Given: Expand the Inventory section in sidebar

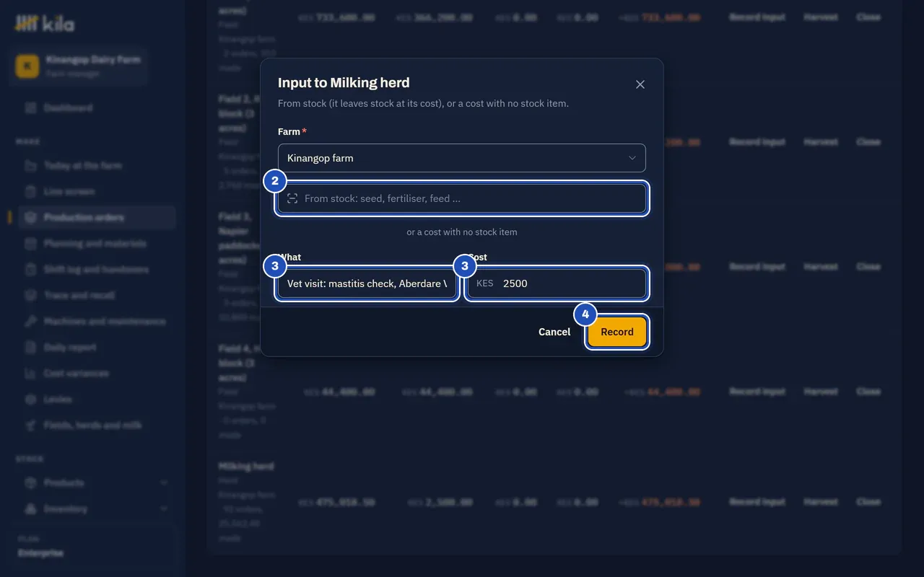Looking at the screenshot, I should tap(97, 509).
